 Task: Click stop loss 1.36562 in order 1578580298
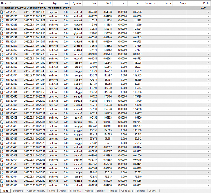tap(107, 50)
